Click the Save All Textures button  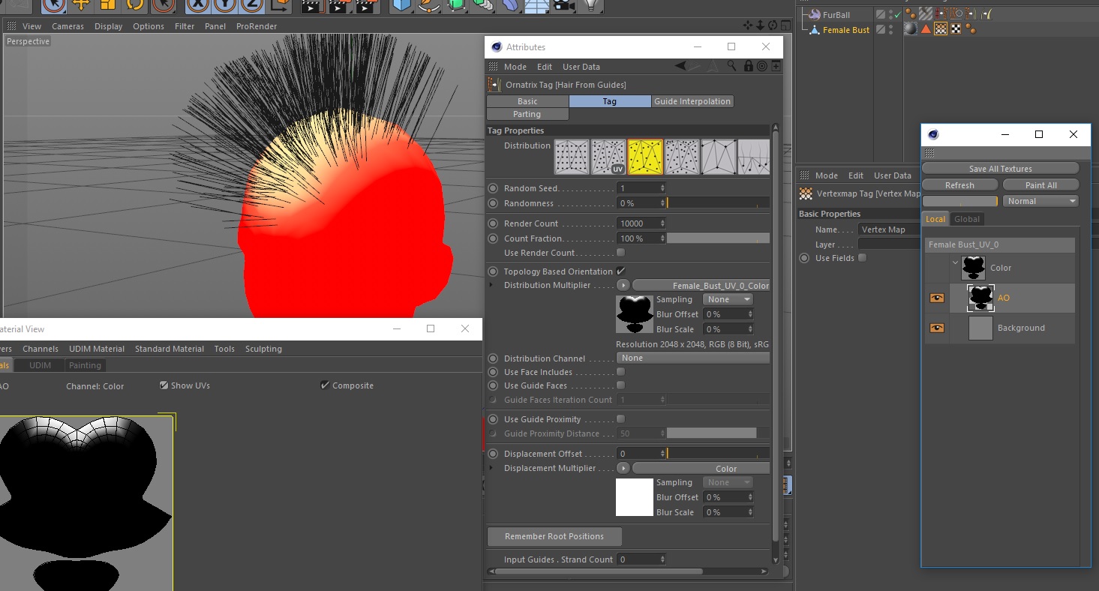1000,169
